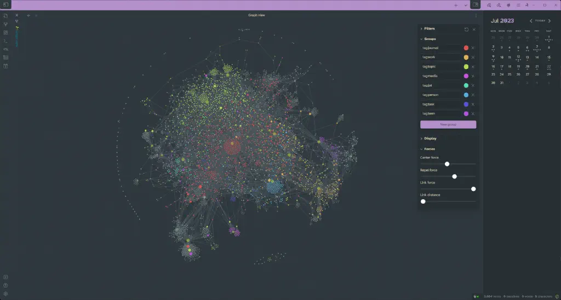The image size is (561, 300).
Task: Remove the tag:topic group
Action: click(x=473, y=66)
